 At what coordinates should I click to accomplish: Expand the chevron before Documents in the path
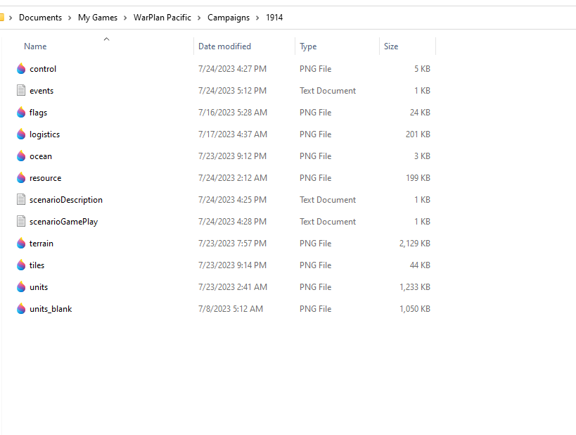(11, 18)
